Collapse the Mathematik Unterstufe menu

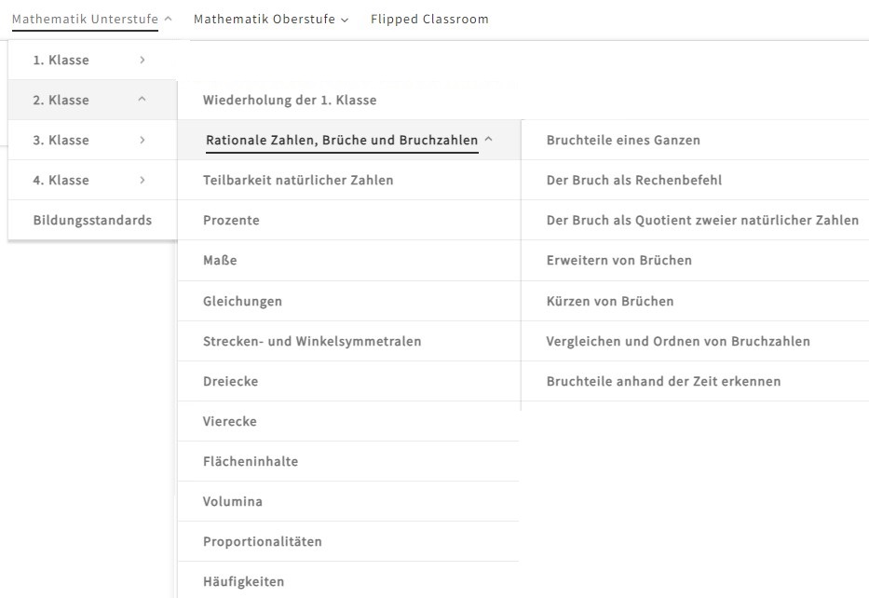click(91, 19)
